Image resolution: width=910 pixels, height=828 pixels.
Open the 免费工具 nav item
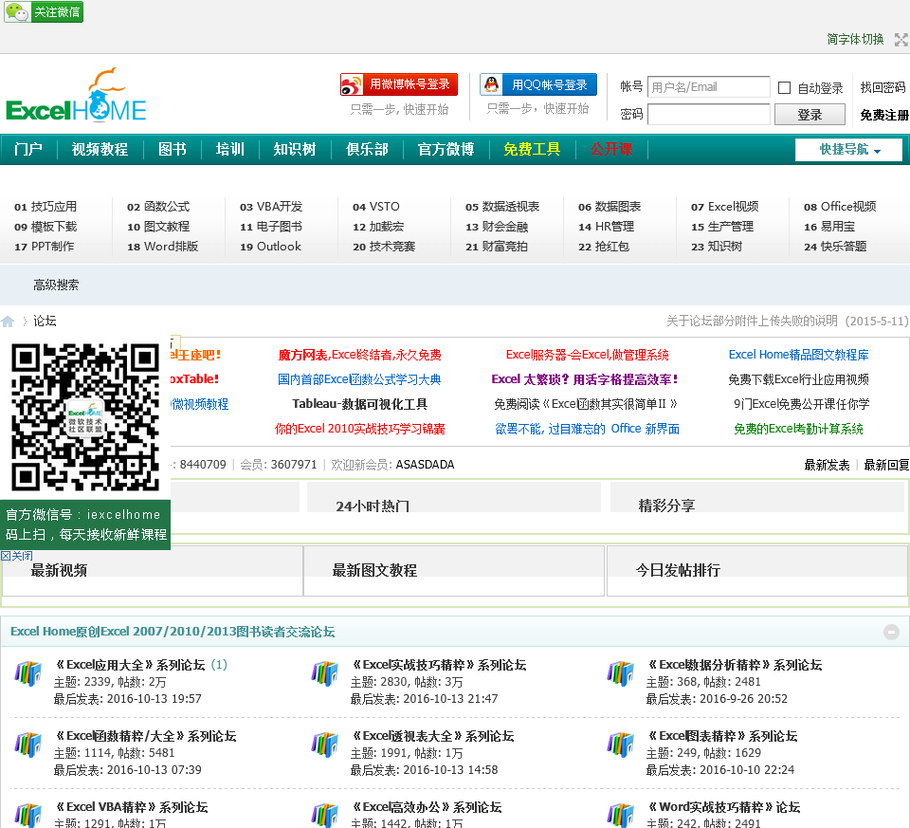[x=532, y=149]
